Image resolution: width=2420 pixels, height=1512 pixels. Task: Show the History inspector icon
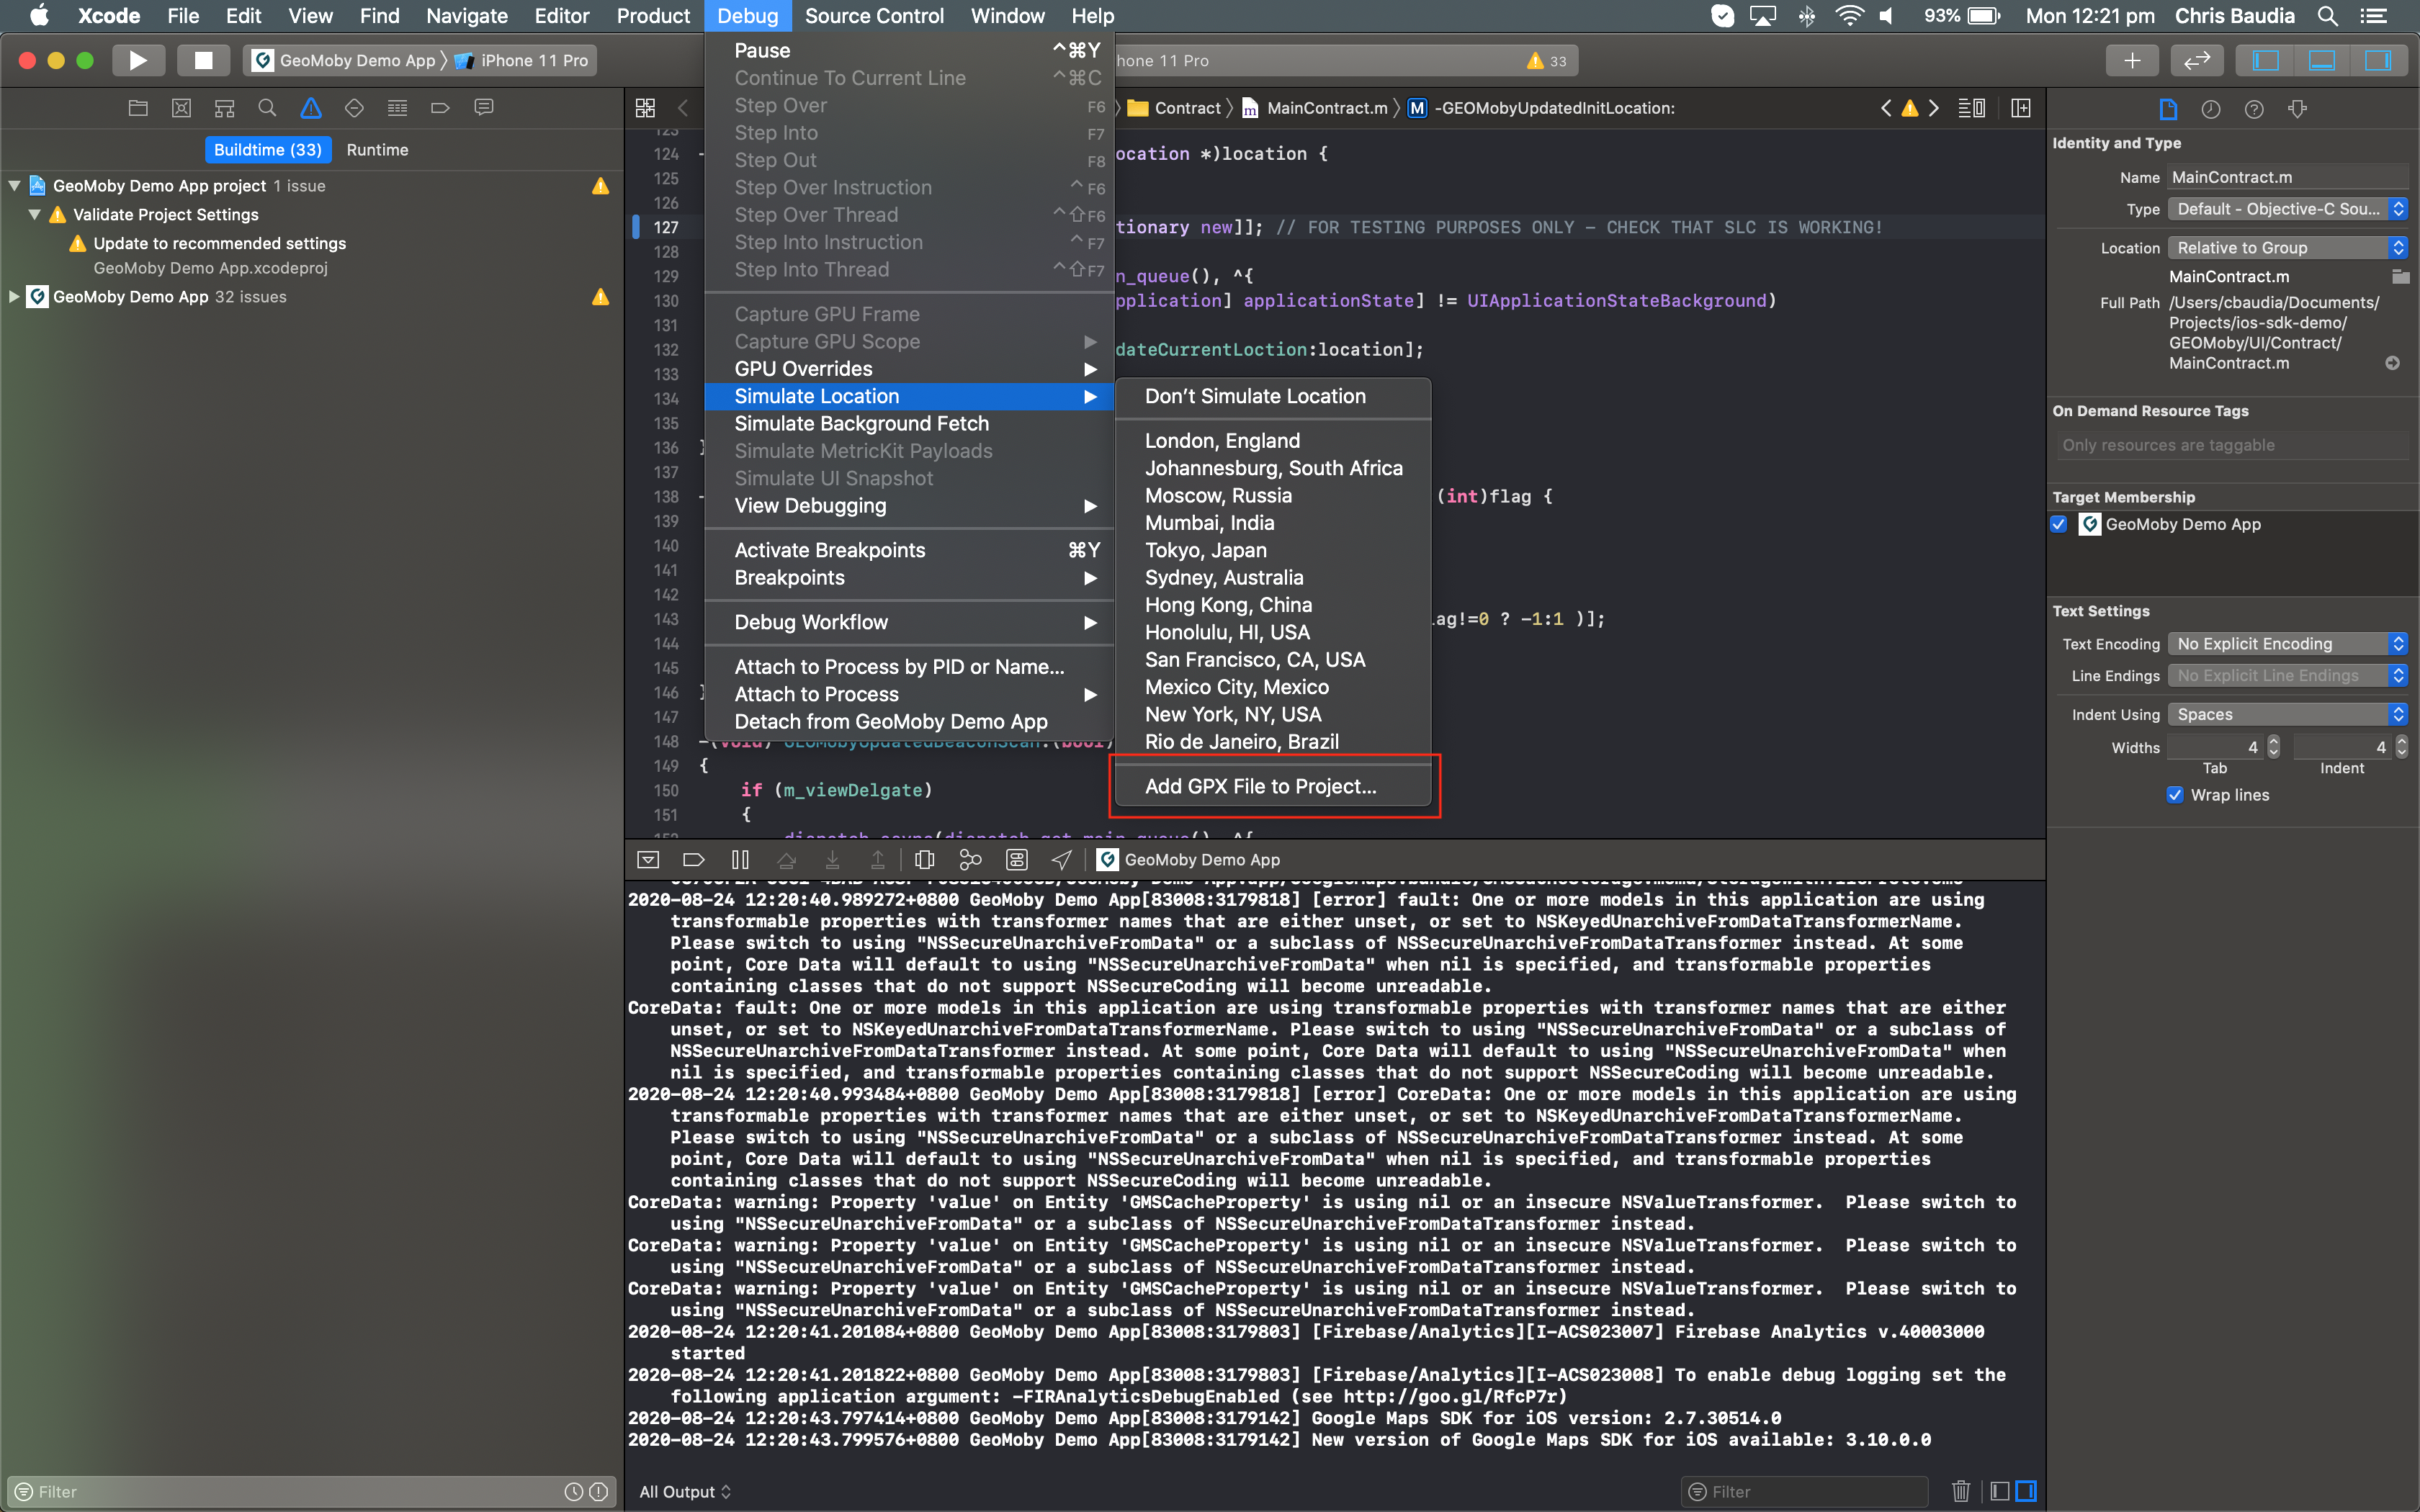tap(2211, 109)
